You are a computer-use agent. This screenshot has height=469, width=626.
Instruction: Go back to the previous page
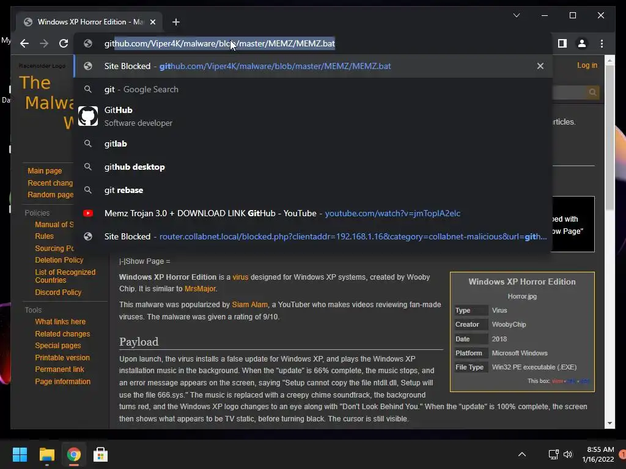point(24,43)
